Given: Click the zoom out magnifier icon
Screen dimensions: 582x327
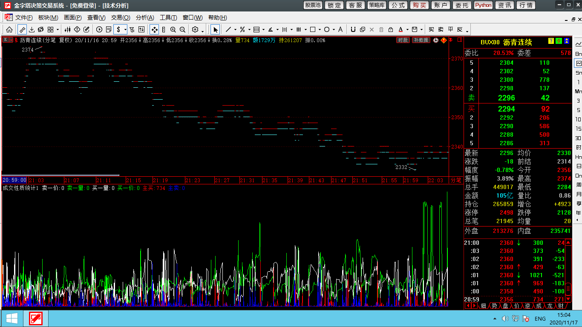Looking at the screenshot, I should [182, 29].
